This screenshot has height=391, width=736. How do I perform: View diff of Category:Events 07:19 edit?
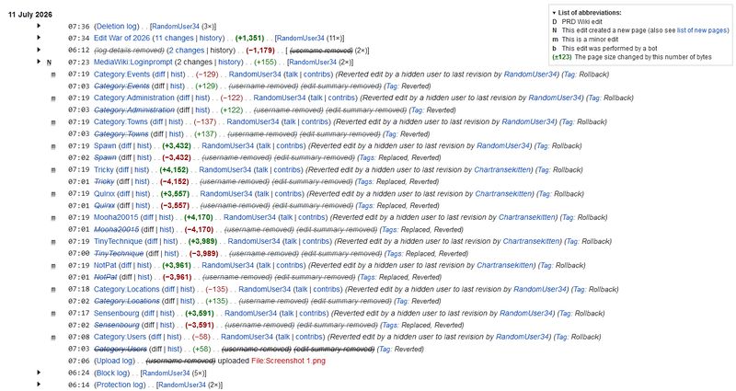pyautogui.click(x=159, y=75)
